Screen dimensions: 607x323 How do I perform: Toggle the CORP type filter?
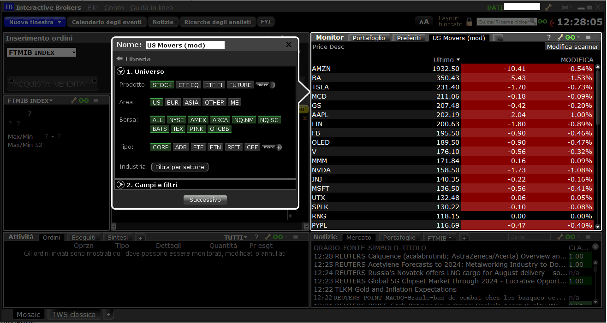tap(161, 147)
